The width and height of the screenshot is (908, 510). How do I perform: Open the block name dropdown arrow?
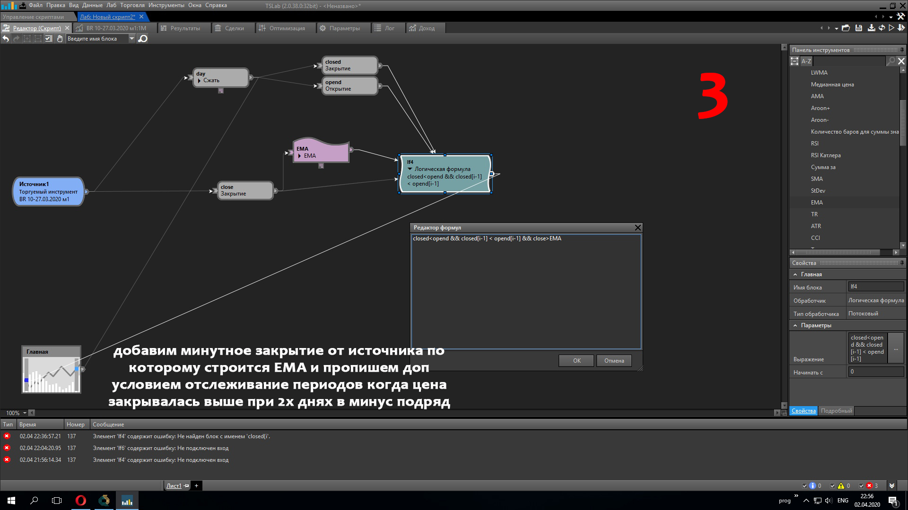point(132,39)
